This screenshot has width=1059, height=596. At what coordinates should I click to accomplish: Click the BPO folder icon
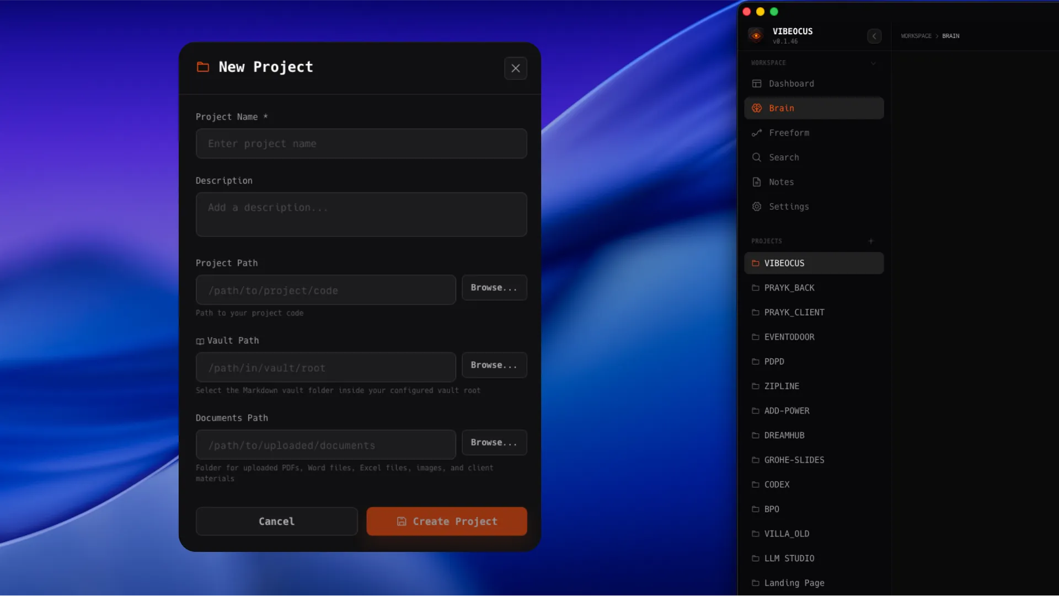pos(756,509)
